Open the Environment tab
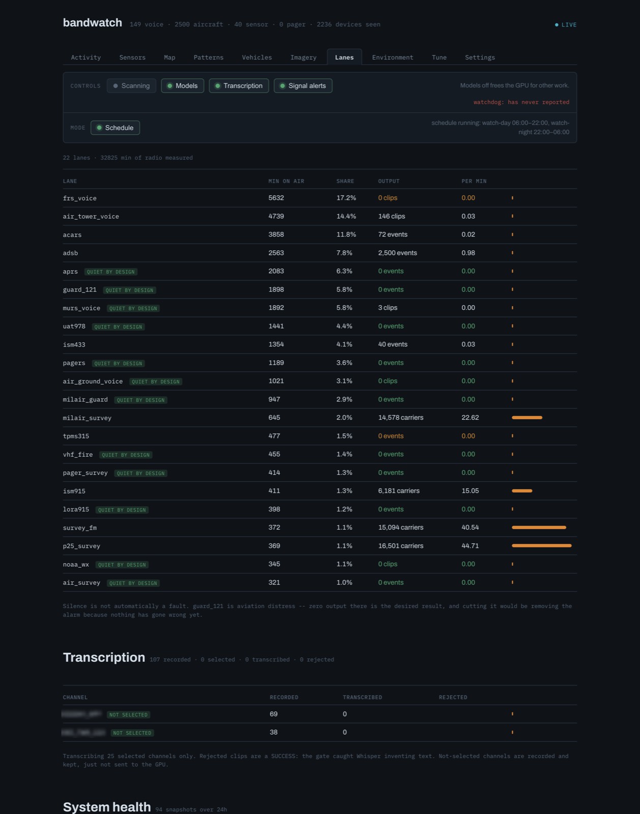 pos(392,57)
